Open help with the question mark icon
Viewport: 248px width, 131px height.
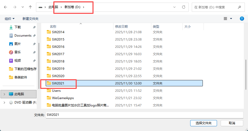[242, 19]
